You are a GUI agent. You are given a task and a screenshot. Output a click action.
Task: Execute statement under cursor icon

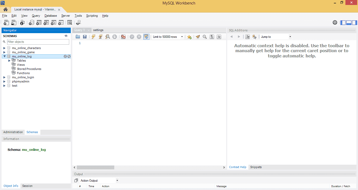tap(100, 37)
